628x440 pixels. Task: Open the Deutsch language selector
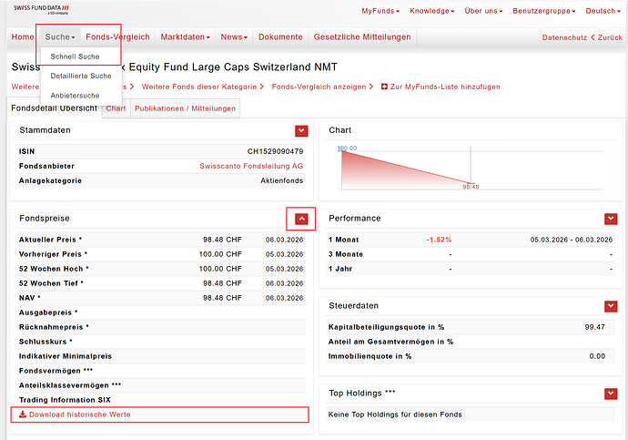[x=603, y=11]
